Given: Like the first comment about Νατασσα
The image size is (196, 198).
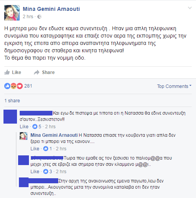Looking at the screenshot, I should 24,127.
